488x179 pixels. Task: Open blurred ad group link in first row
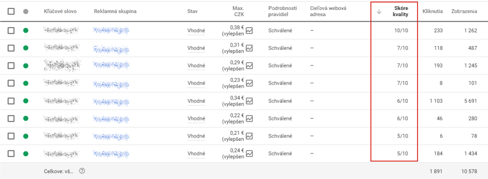pyautogui.click(x=111, y=30)
